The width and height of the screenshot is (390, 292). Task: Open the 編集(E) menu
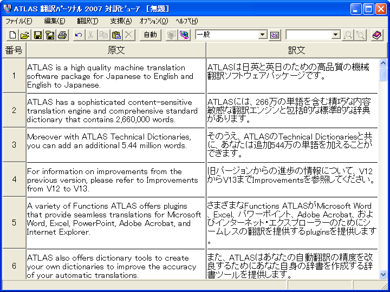55,21
